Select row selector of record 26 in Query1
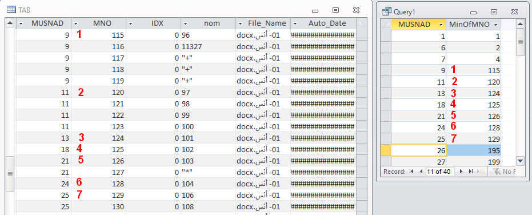Viewport: 532px width, 215px height. (x=386, y=150)
